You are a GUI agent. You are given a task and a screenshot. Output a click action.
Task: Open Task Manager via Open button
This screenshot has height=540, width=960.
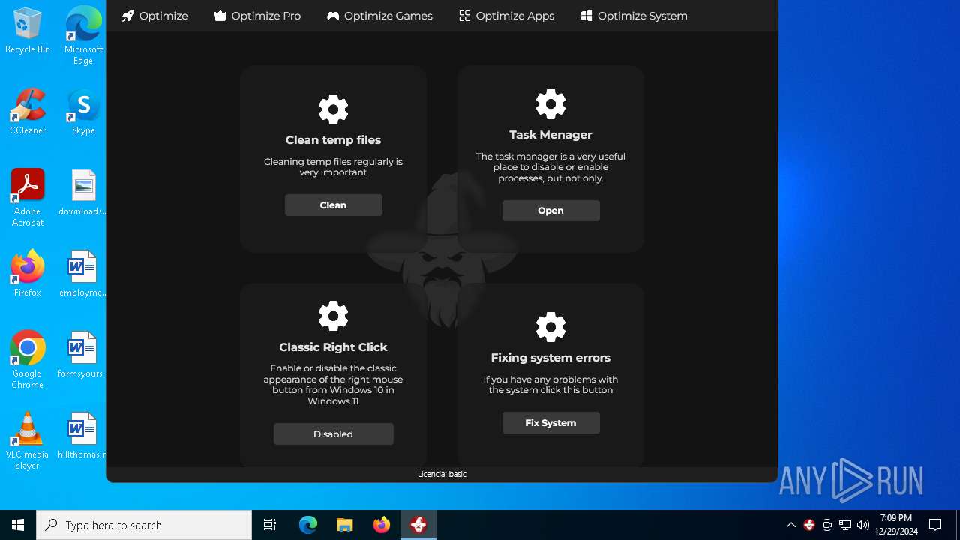click(551, 211)
